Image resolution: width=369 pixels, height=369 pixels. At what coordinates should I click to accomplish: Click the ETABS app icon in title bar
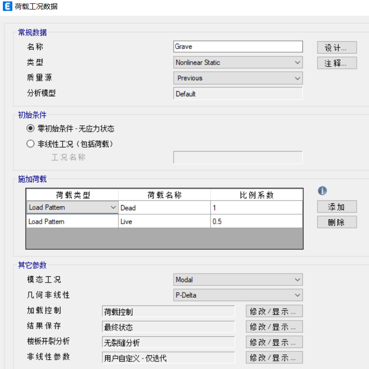click(x=7, y=7)
